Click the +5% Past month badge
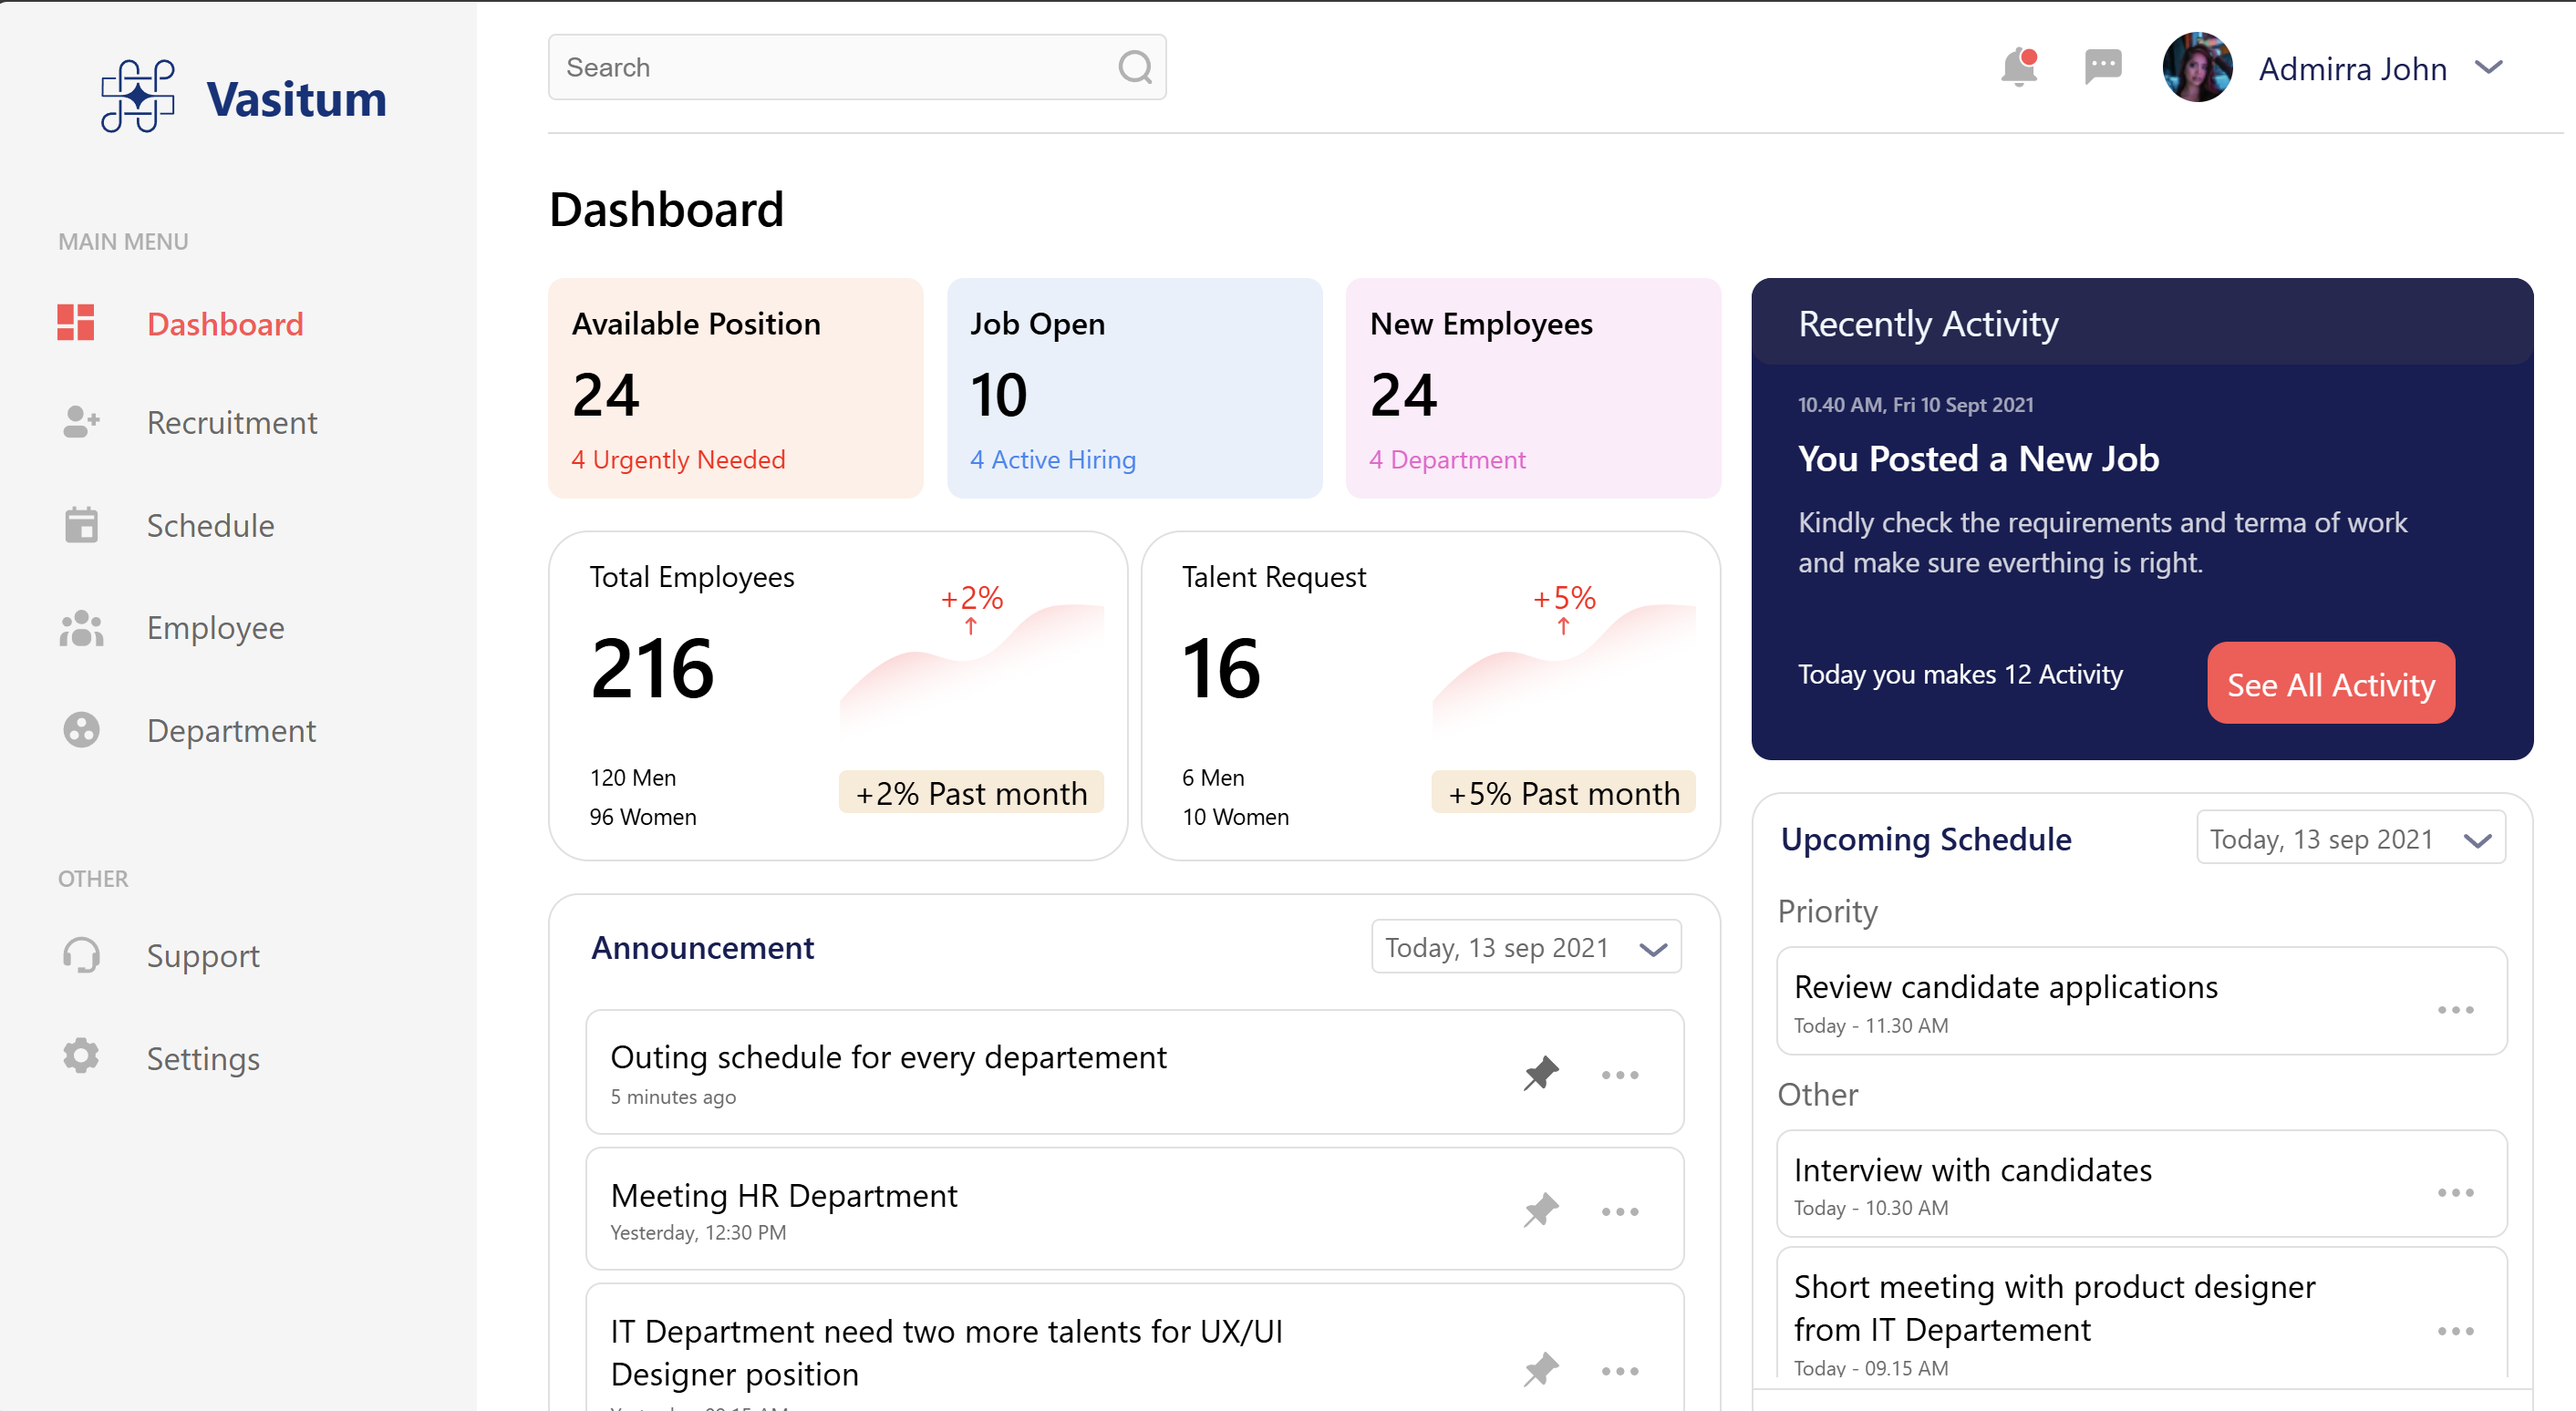 pos(1563,792)
